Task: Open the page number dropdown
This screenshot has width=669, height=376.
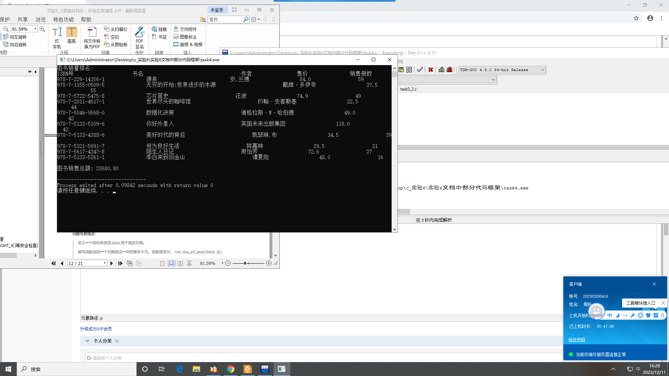Action: click(x=105, y=264)
